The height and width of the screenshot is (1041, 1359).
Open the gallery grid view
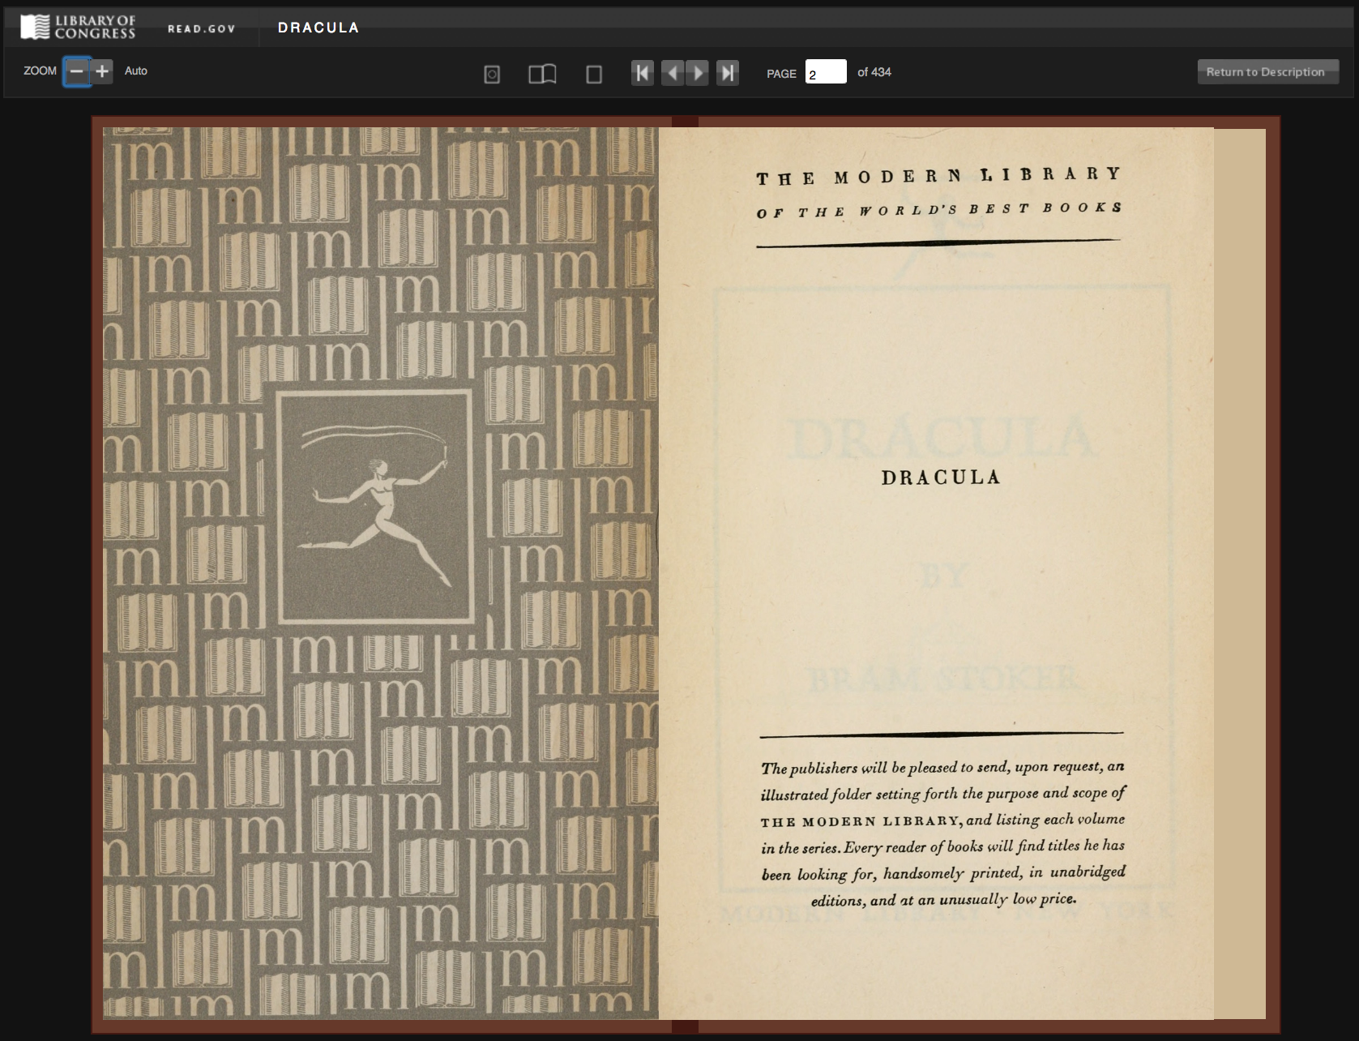(x=491, y=73)
